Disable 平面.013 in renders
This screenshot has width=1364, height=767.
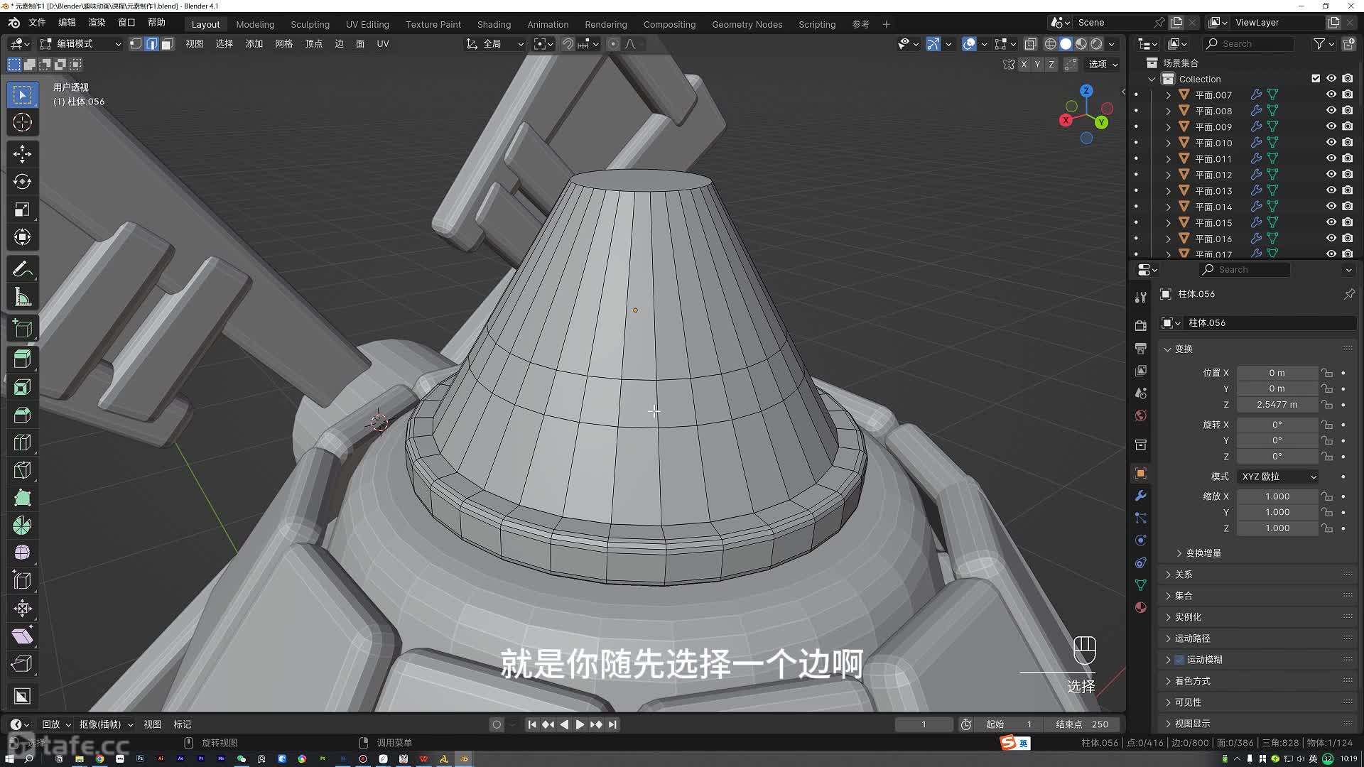tap(1348, 190)
